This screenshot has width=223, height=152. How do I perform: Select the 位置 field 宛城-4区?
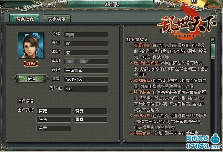pos(86,80)
